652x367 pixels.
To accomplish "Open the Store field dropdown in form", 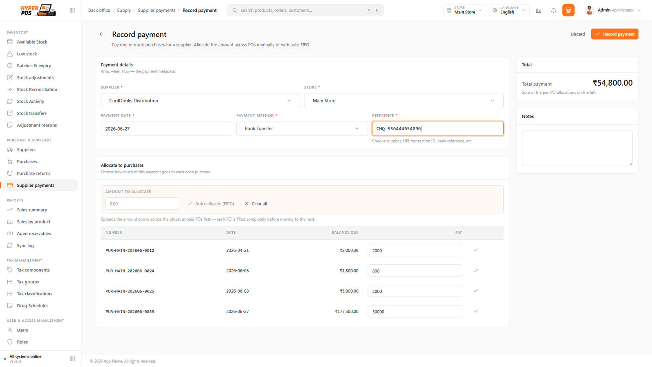I will (x=404, y=101).
